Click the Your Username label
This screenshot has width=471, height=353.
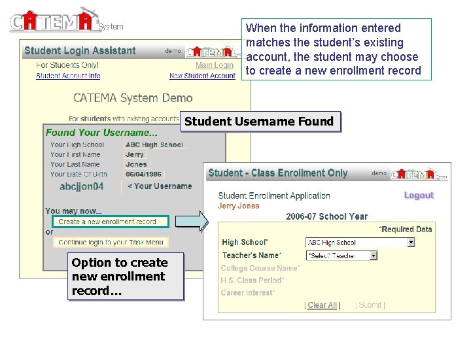(160, 186)
